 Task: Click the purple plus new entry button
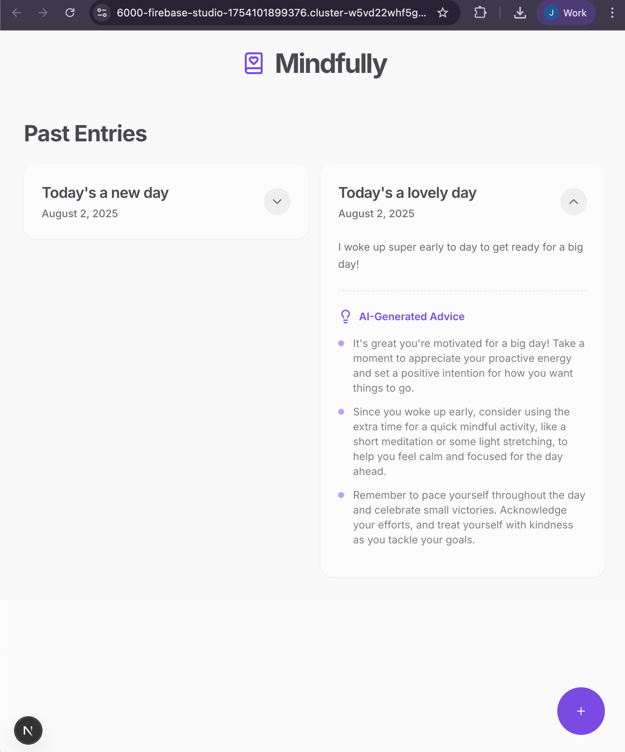click(x=581, y=711)
